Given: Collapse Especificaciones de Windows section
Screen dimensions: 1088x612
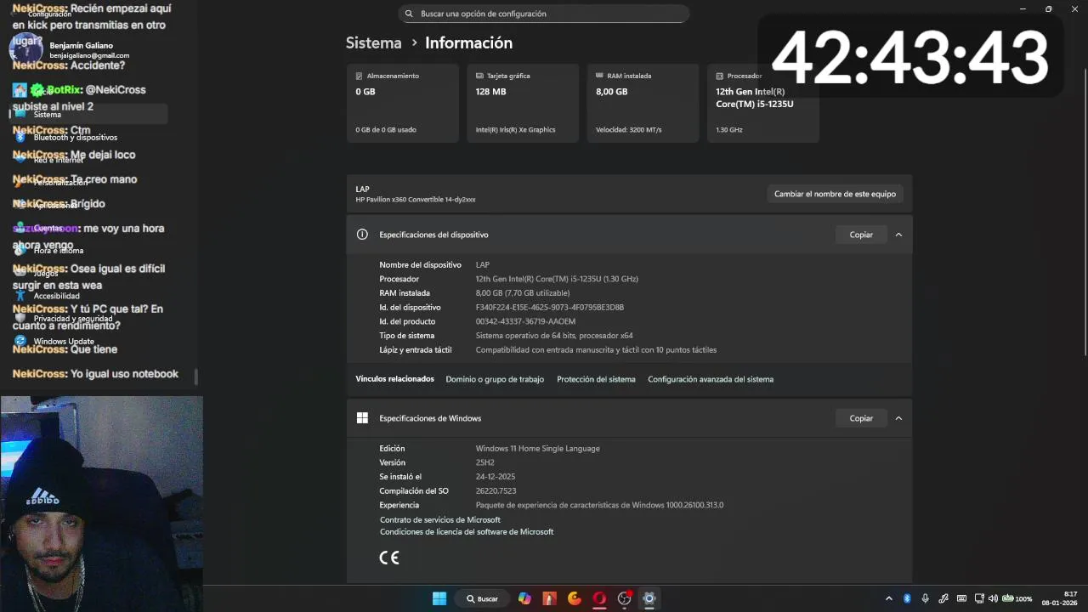Looking at the screenshot, I should pos(898,418).
